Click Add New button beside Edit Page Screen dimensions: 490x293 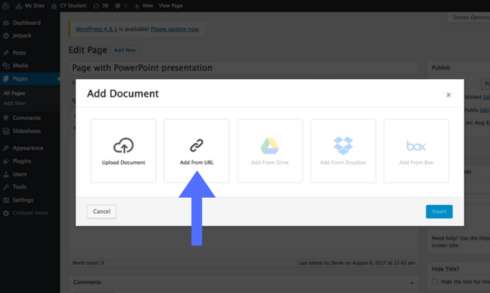pos(125,50)
